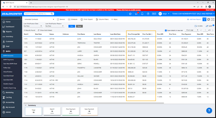Open the FILTER+ control

199,26
